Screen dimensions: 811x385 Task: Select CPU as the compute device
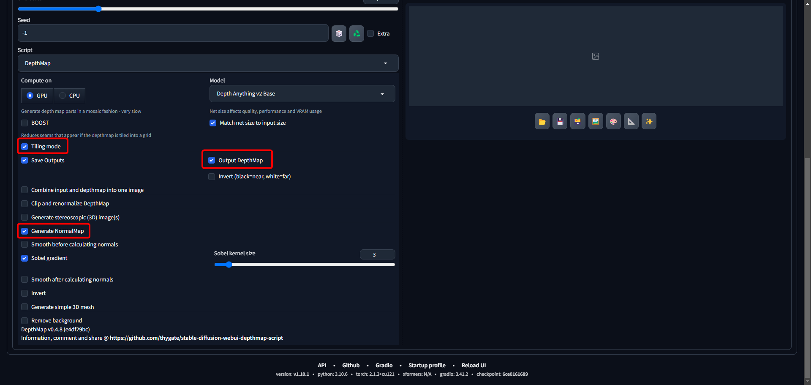click(63, 96)
